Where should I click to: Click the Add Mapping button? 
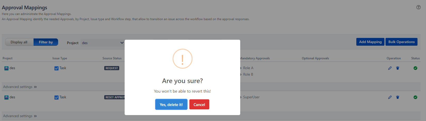pyautogui.click(x=370, y=42)
